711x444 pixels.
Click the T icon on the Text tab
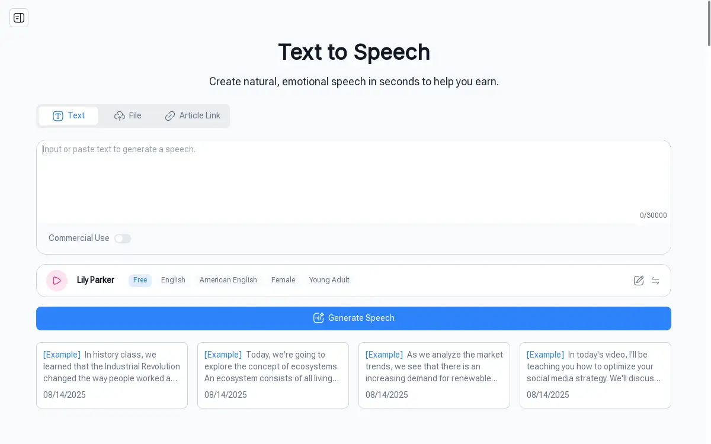click(58, 115)
